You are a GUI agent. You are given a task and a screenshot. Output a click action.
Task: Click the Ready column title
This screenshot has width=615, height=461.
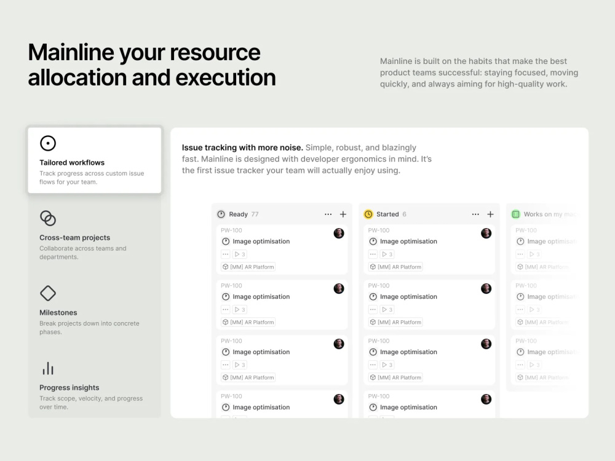click(x=239, y=214)
